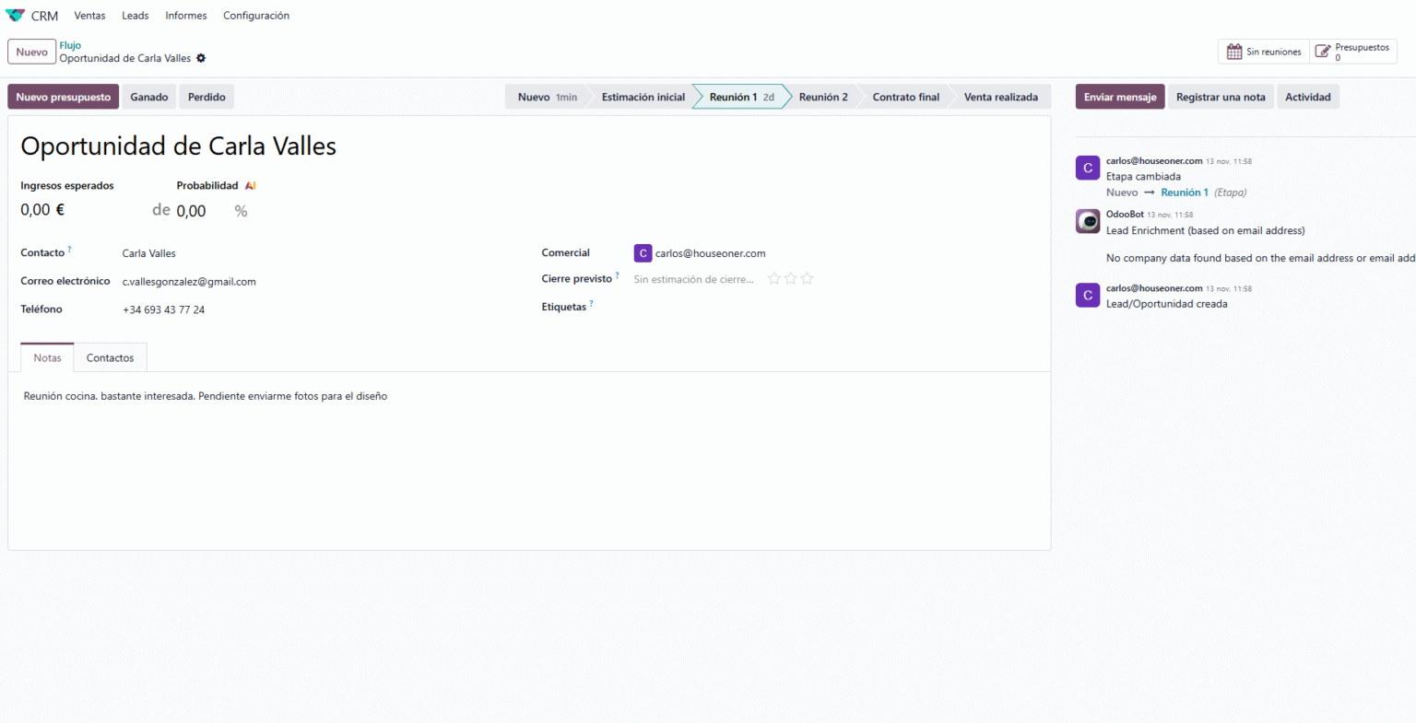Click the avatar beside Lead/Oportunidad creada message
Image resolution: width=1416 pixels, height=723 pixels.
1088,295
